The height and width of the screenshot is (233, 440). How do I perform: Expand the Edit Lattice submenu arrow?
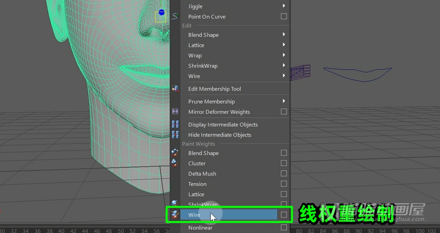coord(284,45)
